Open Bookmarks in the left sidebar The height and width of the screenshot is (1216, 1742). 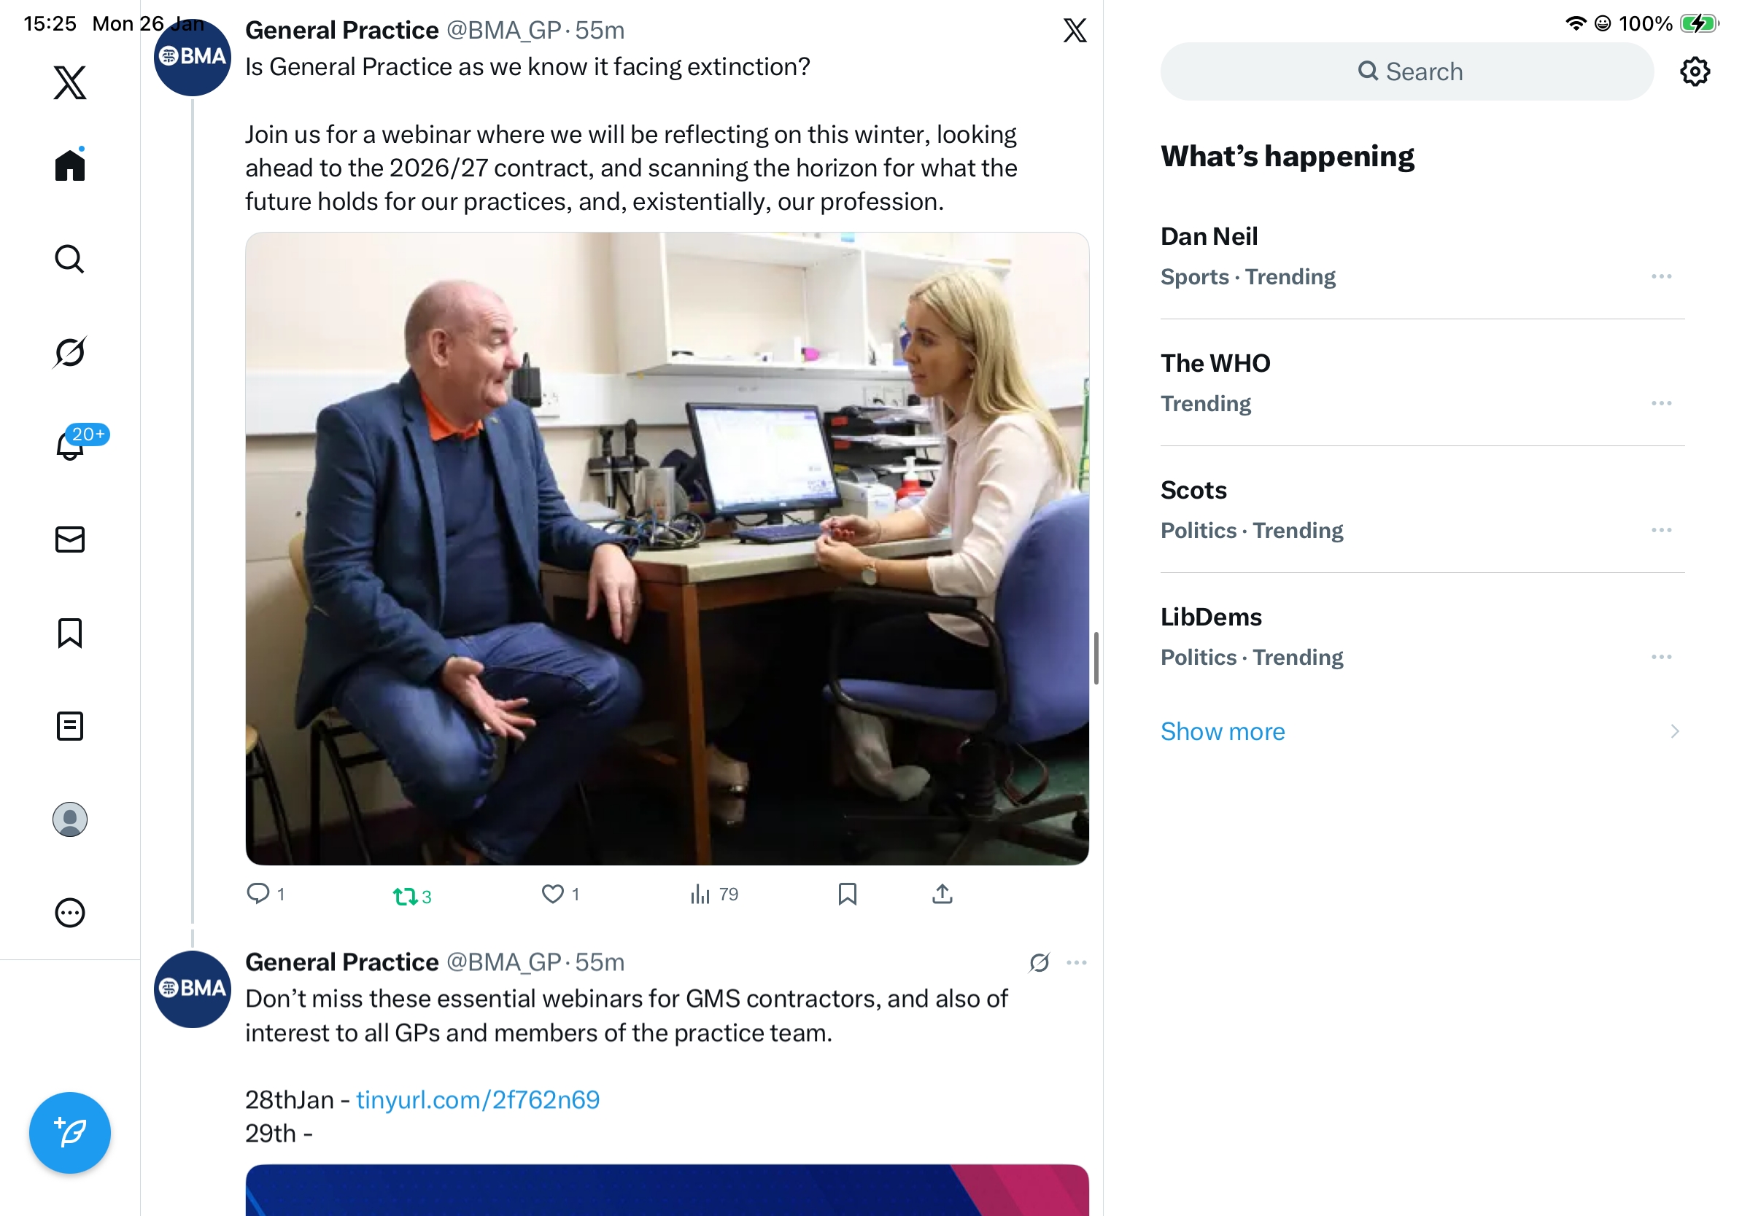tap(70, 633)
